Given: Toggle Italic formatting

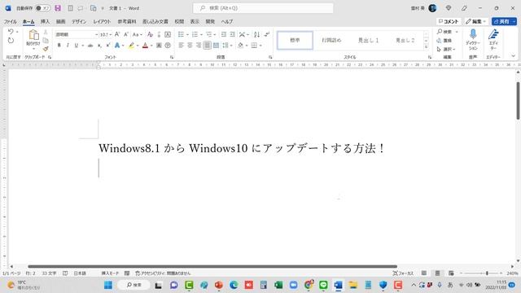Looking at the screenshot, I should [x=68, y=46].
